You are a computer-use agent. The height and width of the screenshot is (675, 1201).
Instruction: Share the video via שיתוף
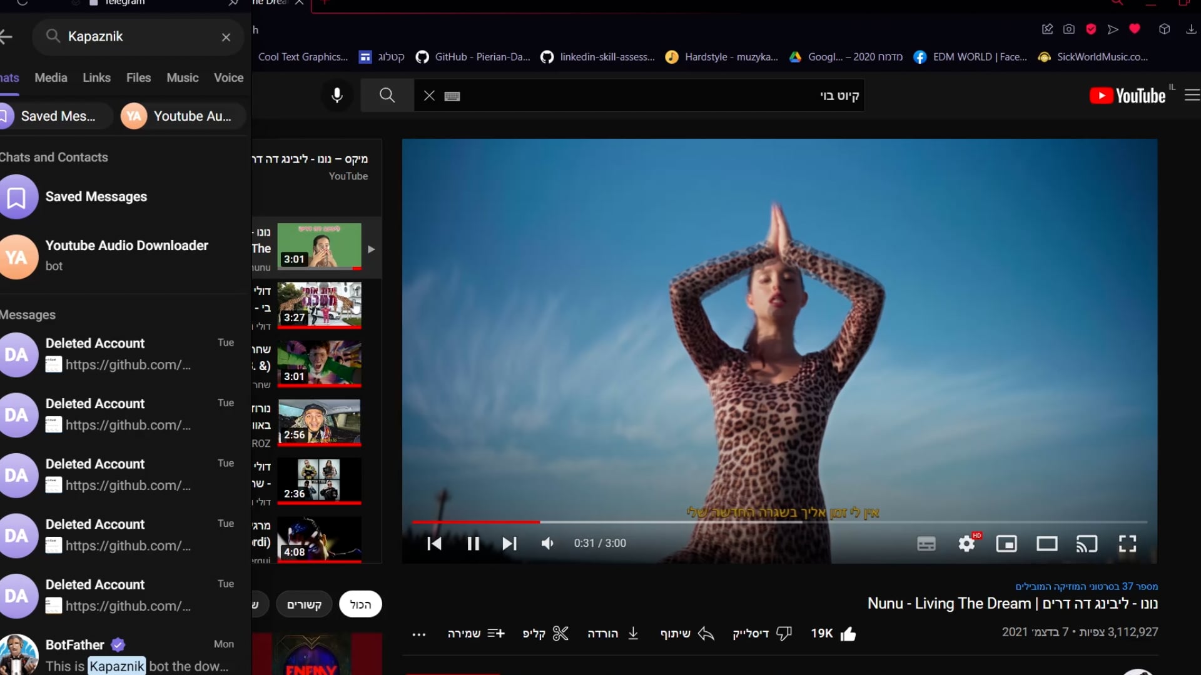tap(687, 634)
